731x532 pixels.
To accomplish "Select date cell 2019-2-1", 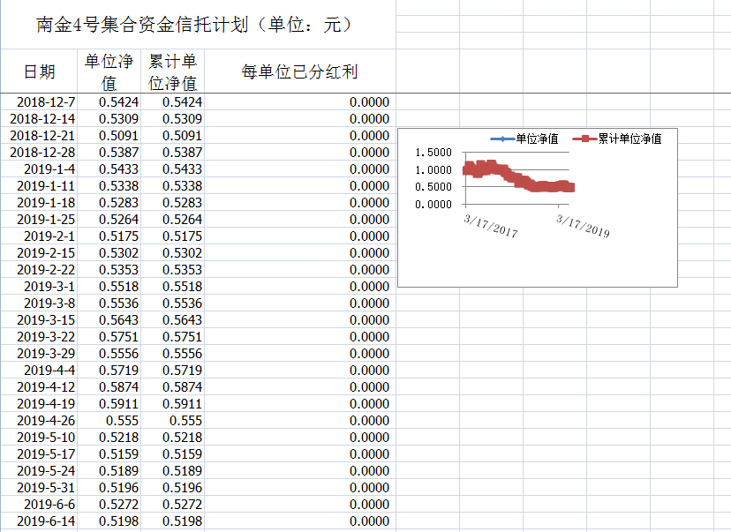I will point(39,236).
